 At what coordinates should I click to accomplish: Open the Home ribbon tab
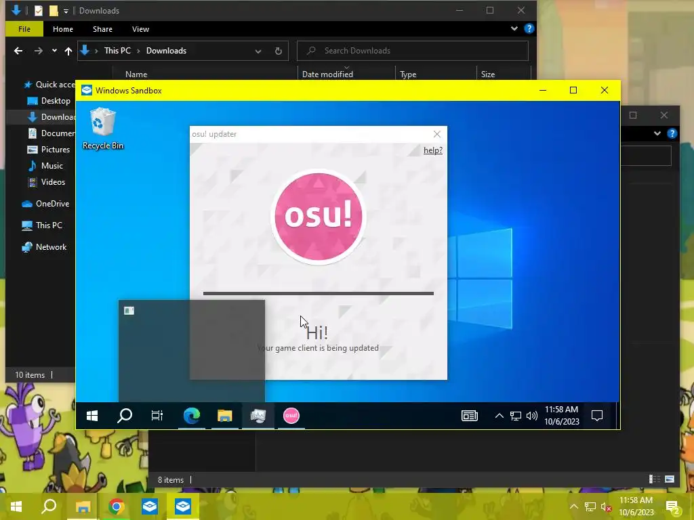(63, 29)
